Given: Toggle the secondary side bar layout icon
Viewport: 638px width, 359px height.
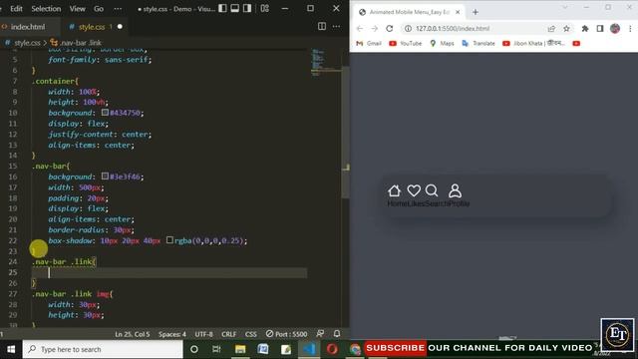Looking at the screenshot, I should pos(247,9).
